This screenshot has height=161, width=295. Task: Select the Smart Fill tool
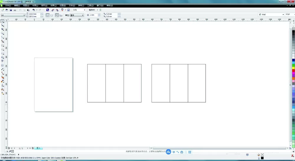2,41
